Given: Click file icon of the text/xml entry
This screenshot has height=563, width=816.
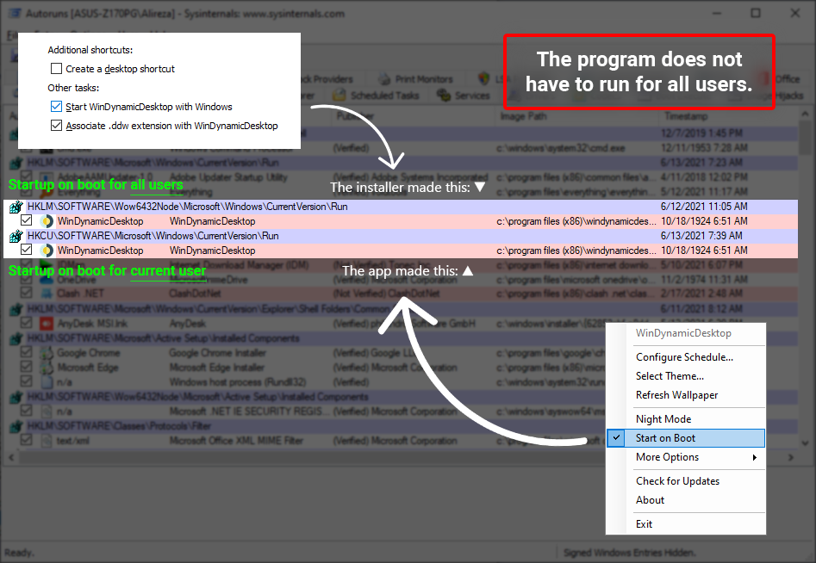Looking at the screenshot, I should tap(47, 440).
